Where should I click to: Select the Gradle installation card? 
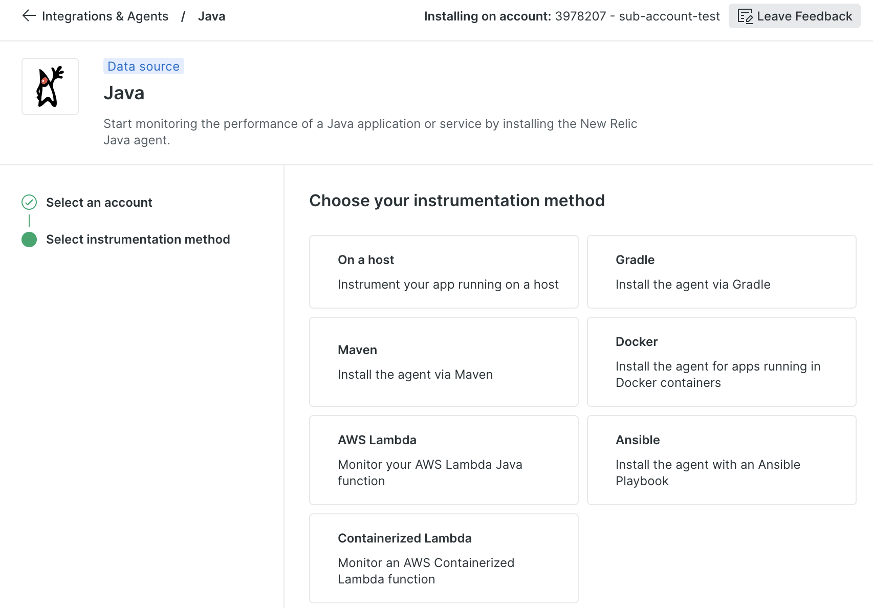tap(721, 272)
